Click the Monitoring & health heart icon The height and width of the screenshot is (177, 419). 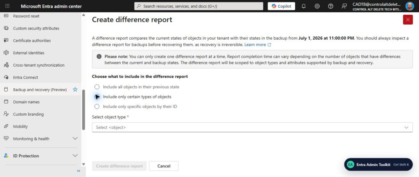[6, 139]
